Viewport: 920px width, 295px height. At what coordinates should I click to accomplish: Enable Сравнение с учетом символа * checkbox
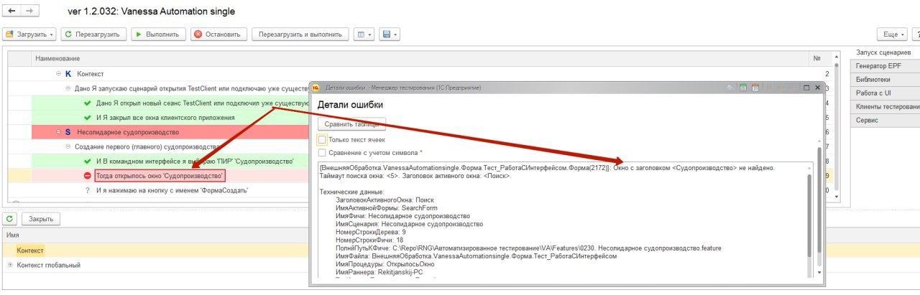pos(322,153)
